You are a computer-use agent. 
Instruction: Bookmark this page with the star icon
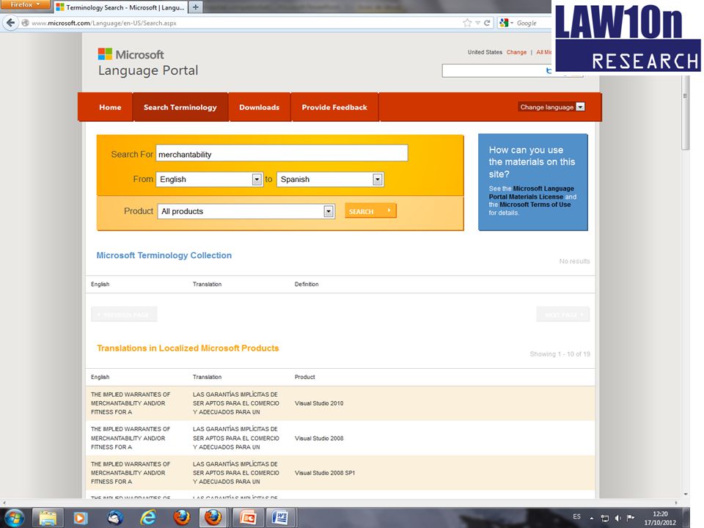(467, 23)
